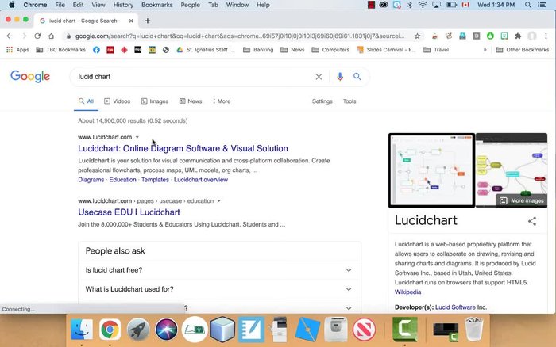Expand 'What is Lucidchart used for?'

[x=219, y=289]
